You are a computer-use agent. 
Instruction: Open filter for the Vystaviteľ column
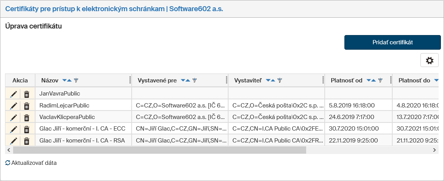click(280, 80)
